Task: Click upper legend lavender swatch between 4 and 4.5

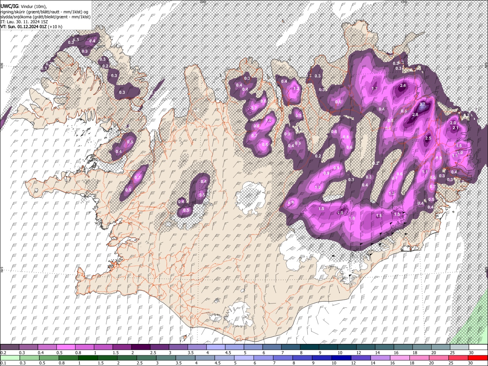Action: [216, 347]
